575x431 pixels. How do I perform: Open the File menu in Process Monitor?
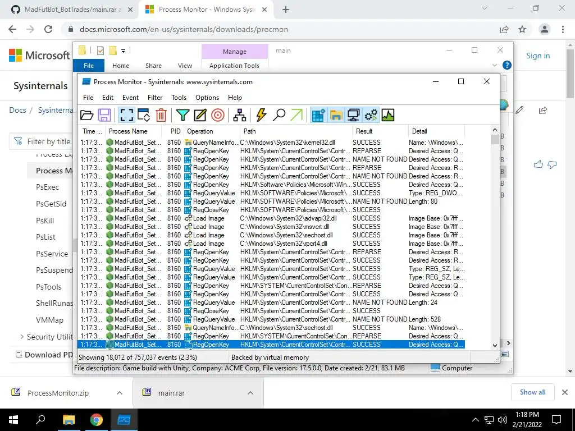88,98
